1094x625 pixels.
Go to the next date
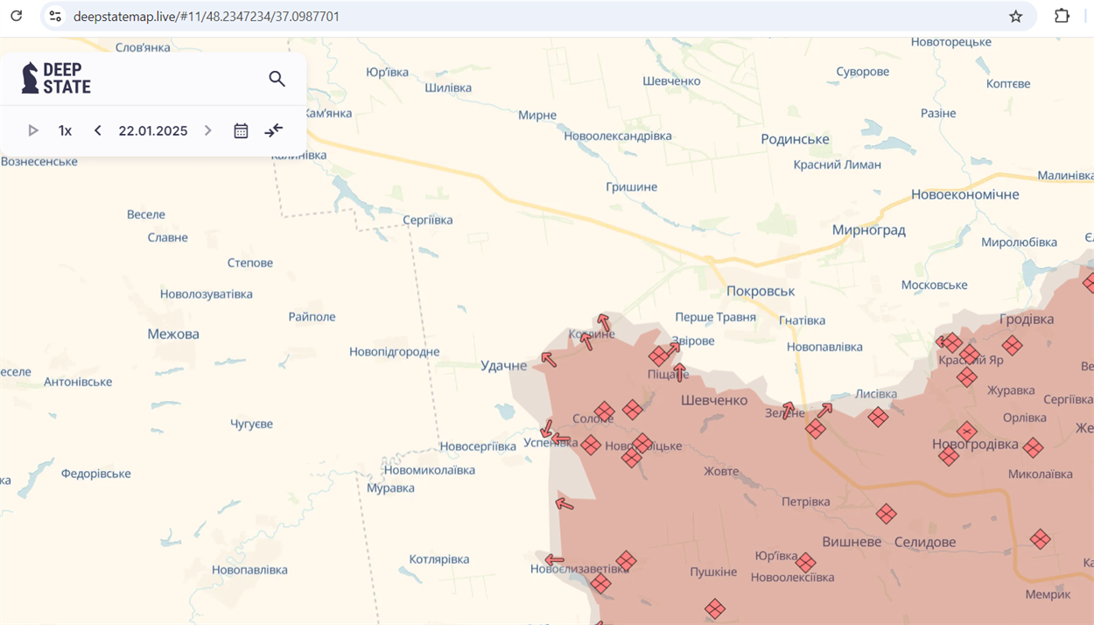coord(207,130)
